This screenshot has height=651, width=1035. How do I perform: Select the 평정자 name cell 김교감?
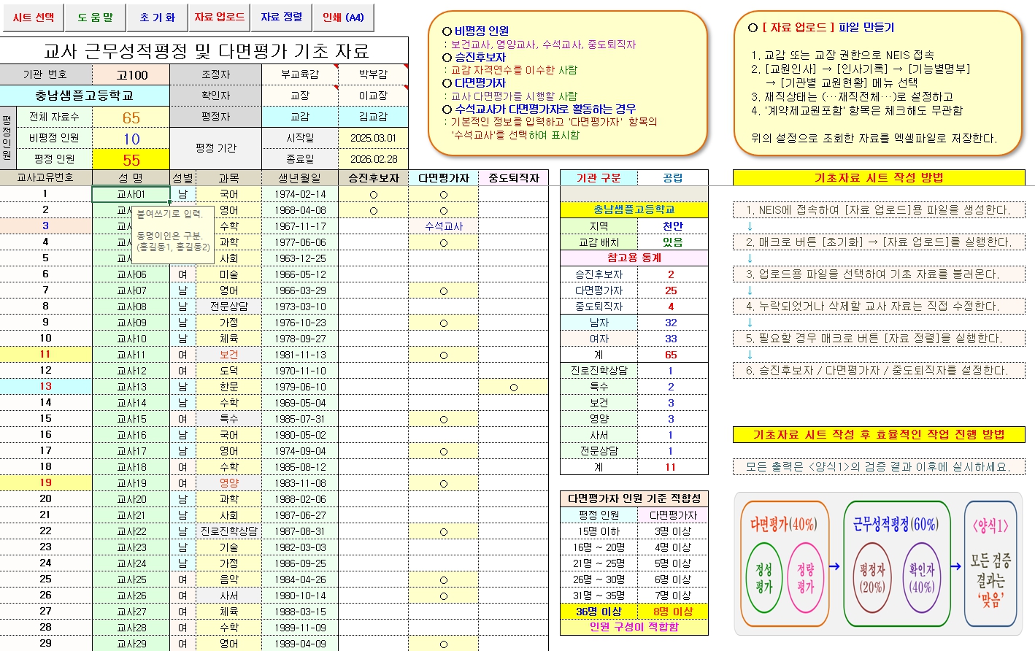tap(373, 117)
